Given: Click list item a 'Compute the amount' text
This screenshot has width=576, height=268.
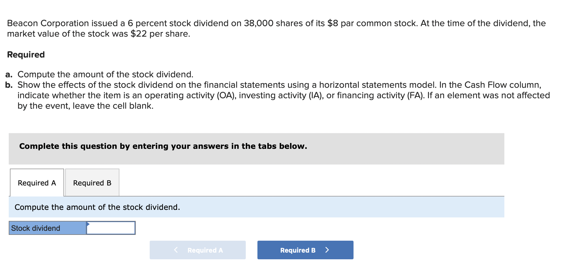Looking at the screenshot, I should 105,74.
